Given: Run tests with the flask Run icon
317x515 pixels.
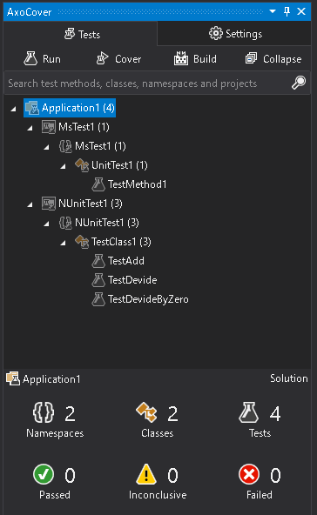Looking at the screenshot, I should (x=30, y=58).
